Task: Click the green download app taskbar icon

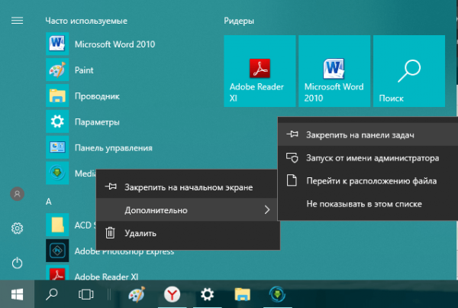Action: [277, 294]
